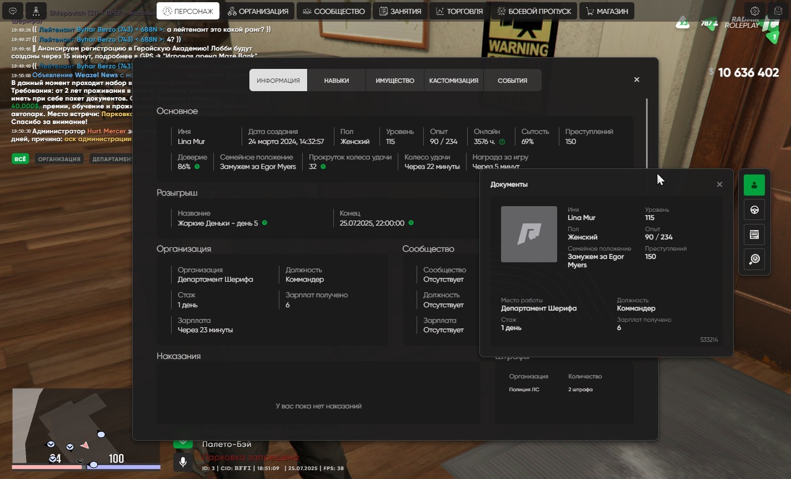791x479 pixels.
Task: Switch to the СОБЫТИЯ tab
Action: pyautogui.click(x=513, y=81)
